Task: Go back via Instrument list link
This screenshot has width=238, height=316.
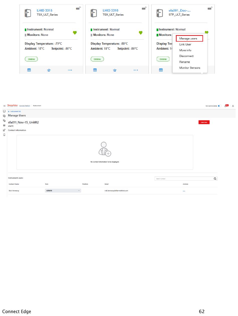Action: 15,111
